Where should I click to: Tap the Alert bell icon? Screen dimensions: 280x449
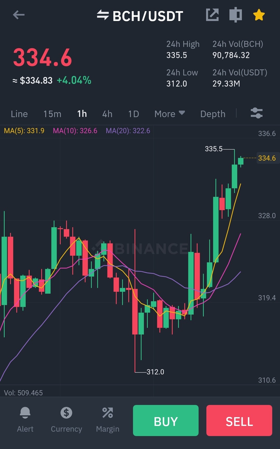tap(25, 413)
